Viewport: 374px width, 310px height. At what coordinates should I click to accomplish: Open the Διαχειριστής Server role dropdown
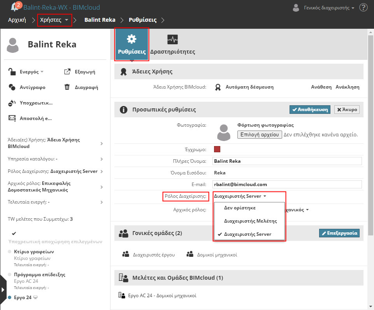240,196
